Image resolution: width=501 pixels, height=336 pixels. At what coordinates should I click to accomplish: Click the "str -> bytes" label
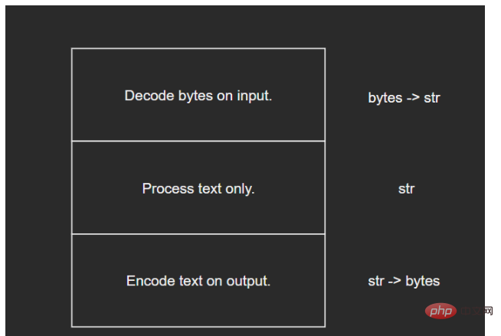[404, 281]
